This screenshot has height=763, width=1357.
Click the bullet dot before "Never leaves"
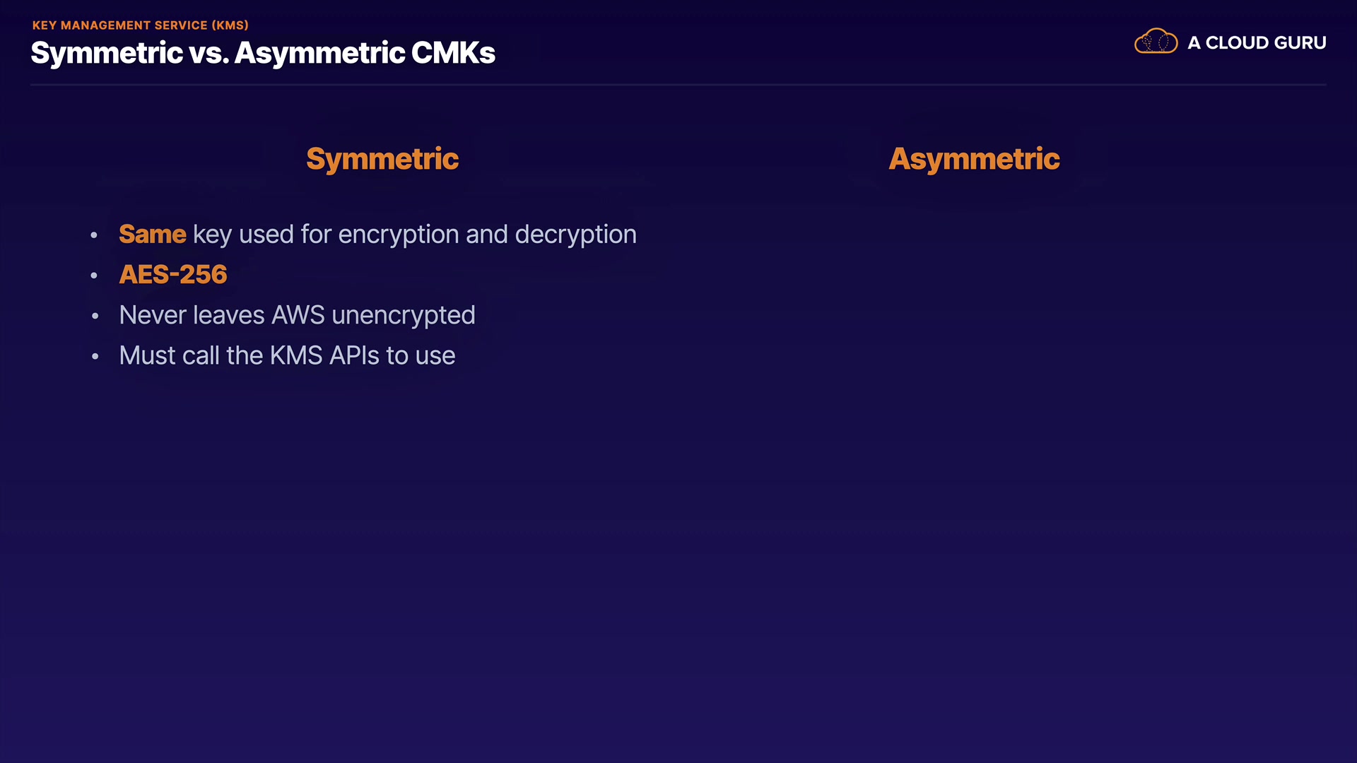95,316
